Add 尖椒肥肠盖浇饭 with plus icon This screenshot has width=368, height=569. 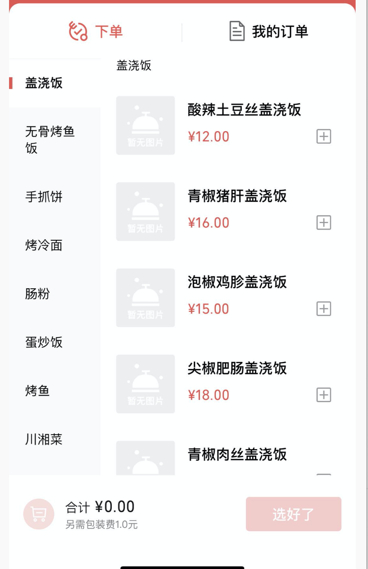click(x=323, y=395)
